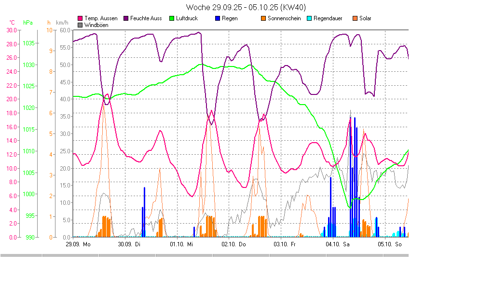Select the chart title Woche 29.09.25 - 05.10.25
Image resolution: width=494 pixels, height=293 pixels.
[x=246, y=7]
